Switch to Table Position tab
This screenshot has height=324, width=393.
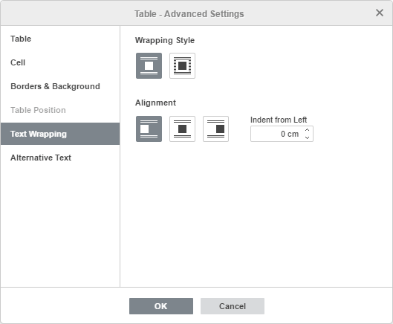(60, 110)
